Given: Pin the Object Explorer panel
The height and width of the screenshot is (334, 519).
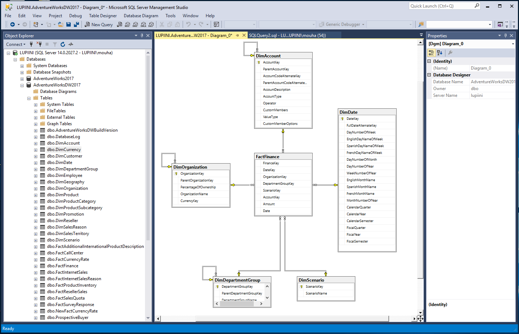Looking at the screenshot, I should click(142, 36).
